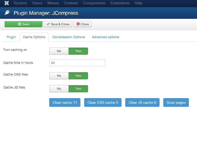Open the Users menu
This screenshot has height=150, width=197.
37,3
